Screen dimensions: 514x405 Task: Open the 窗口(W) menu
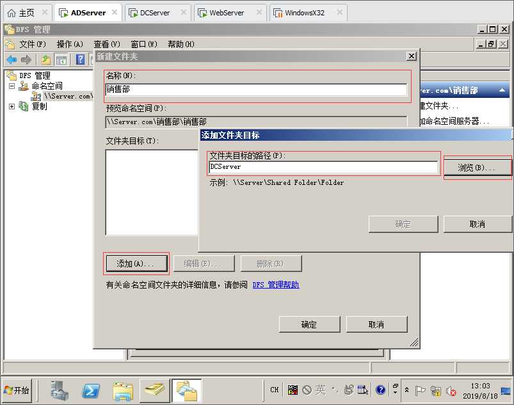[x=143, y=44]
